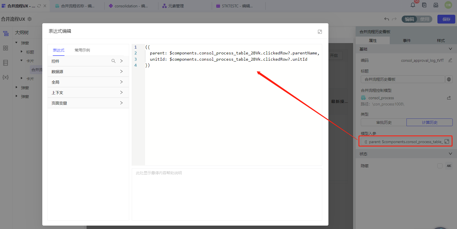This screenshot has height=229, width=457.
Task: Open the component grid sidebar icon
Action: [x=5, y=48]
